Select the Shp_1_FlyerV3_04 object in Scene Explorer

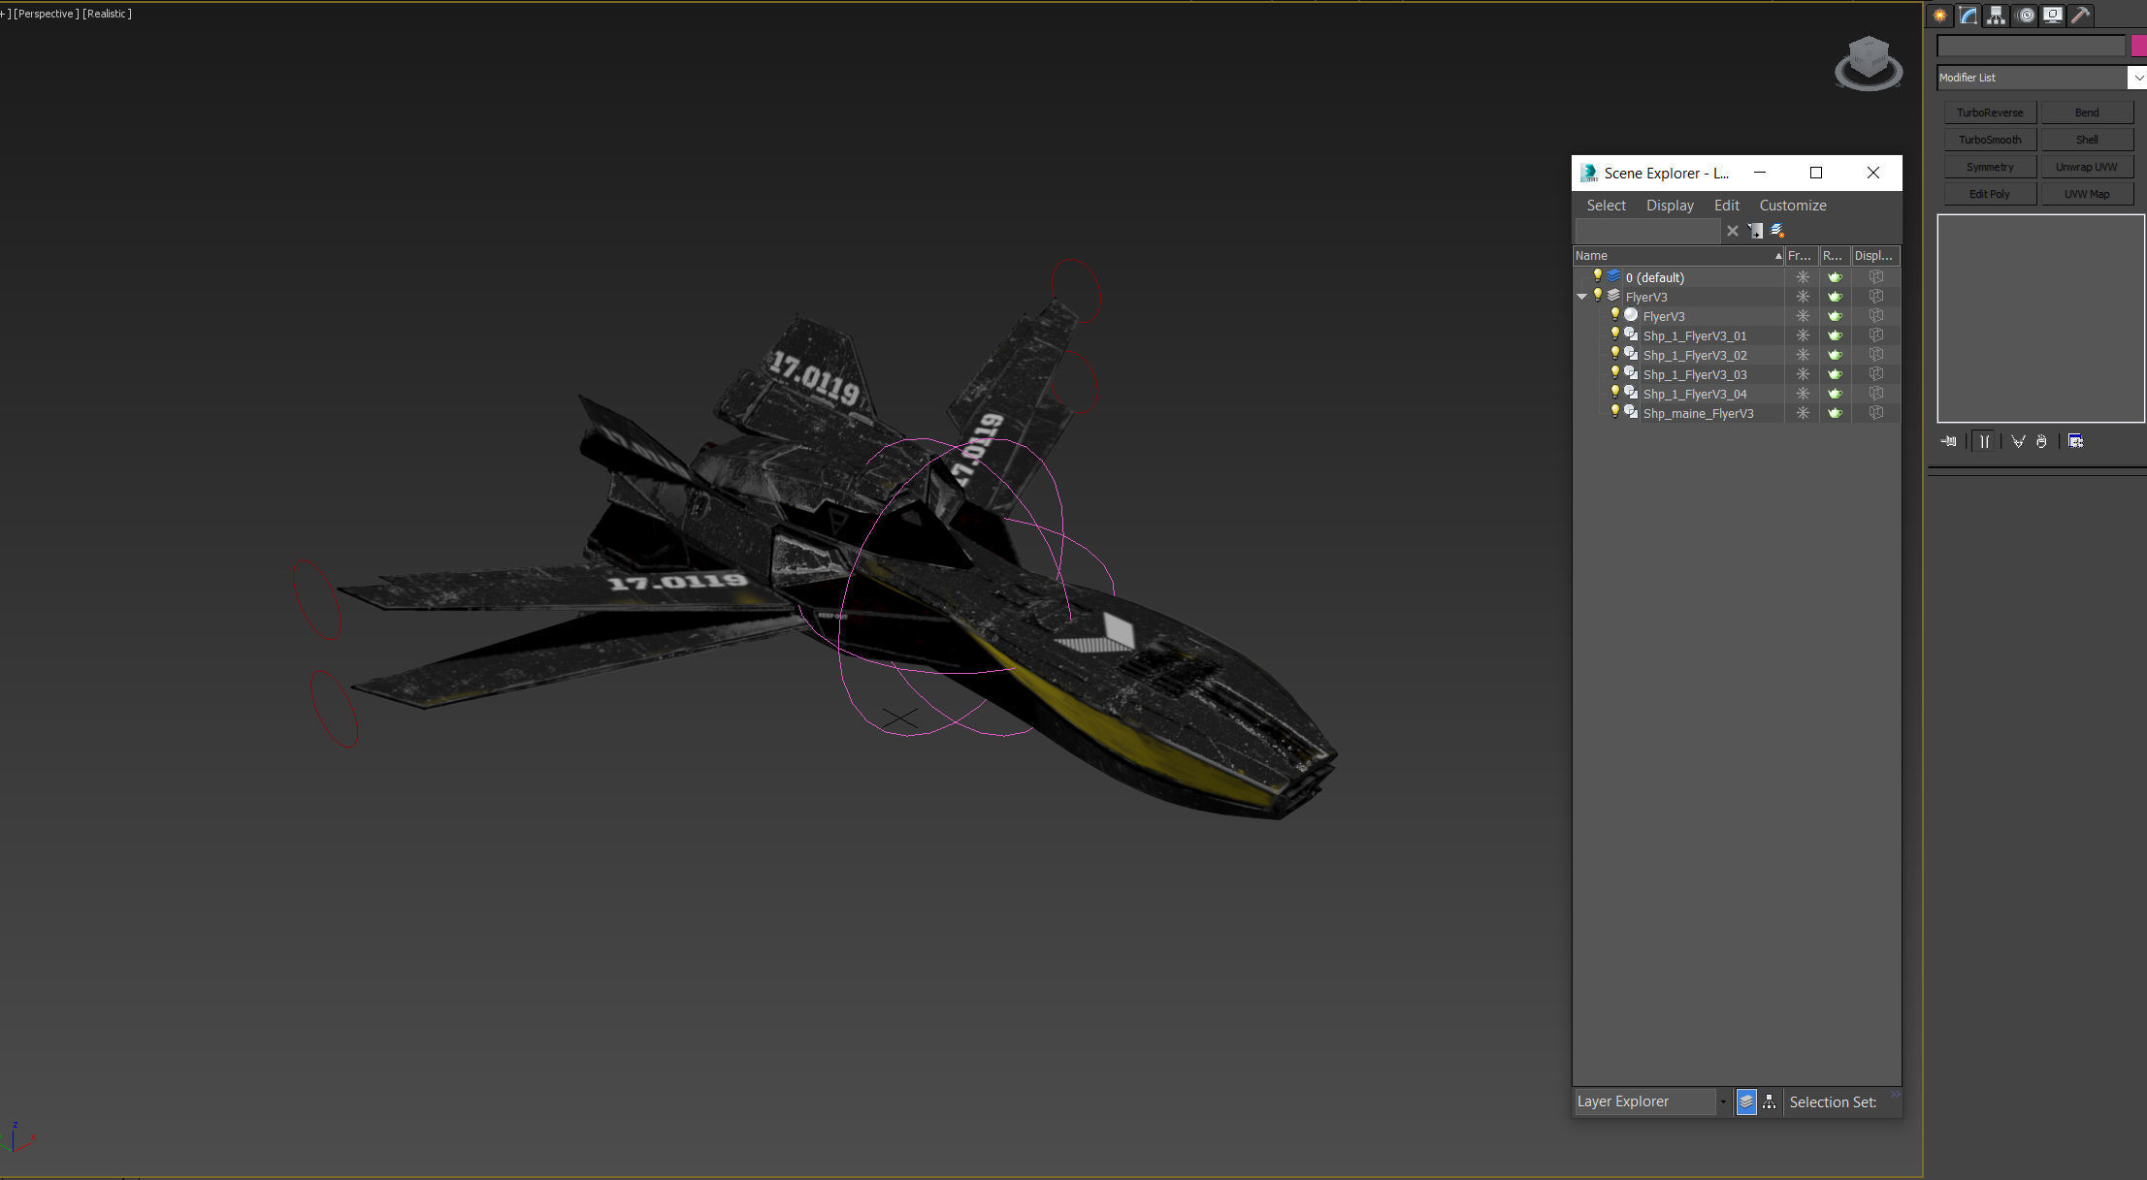(1695, 394)
